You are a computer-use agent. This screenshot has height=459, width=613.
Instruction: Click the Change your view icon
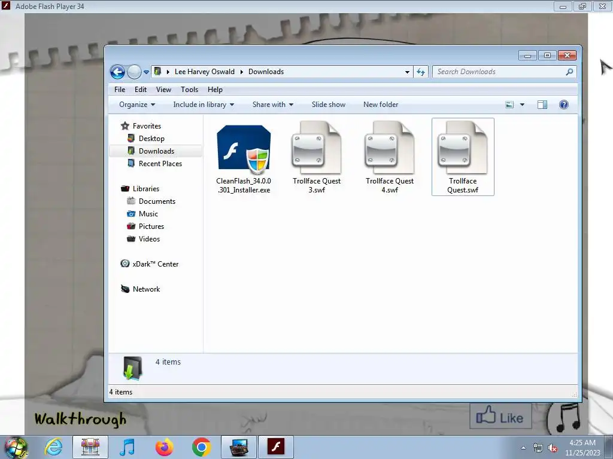(x=509, y=105)
